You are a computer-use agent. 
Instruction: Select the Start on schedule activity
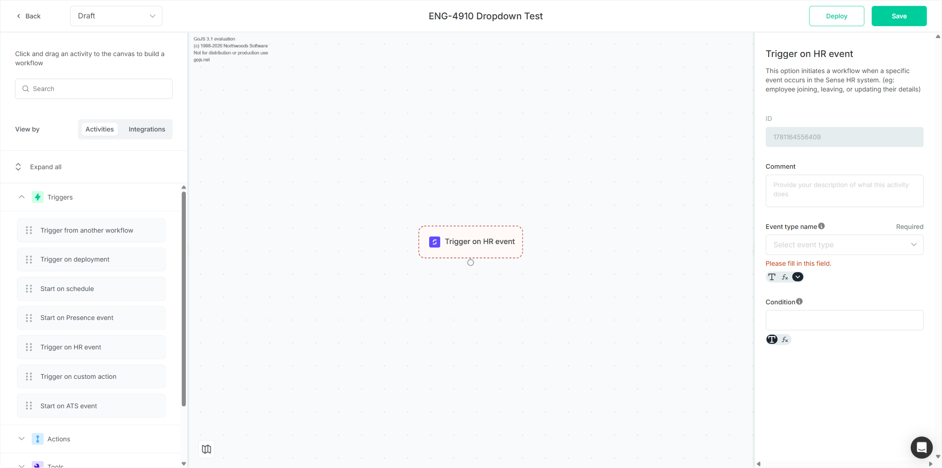pyautogui.click(x=91, y=289)
